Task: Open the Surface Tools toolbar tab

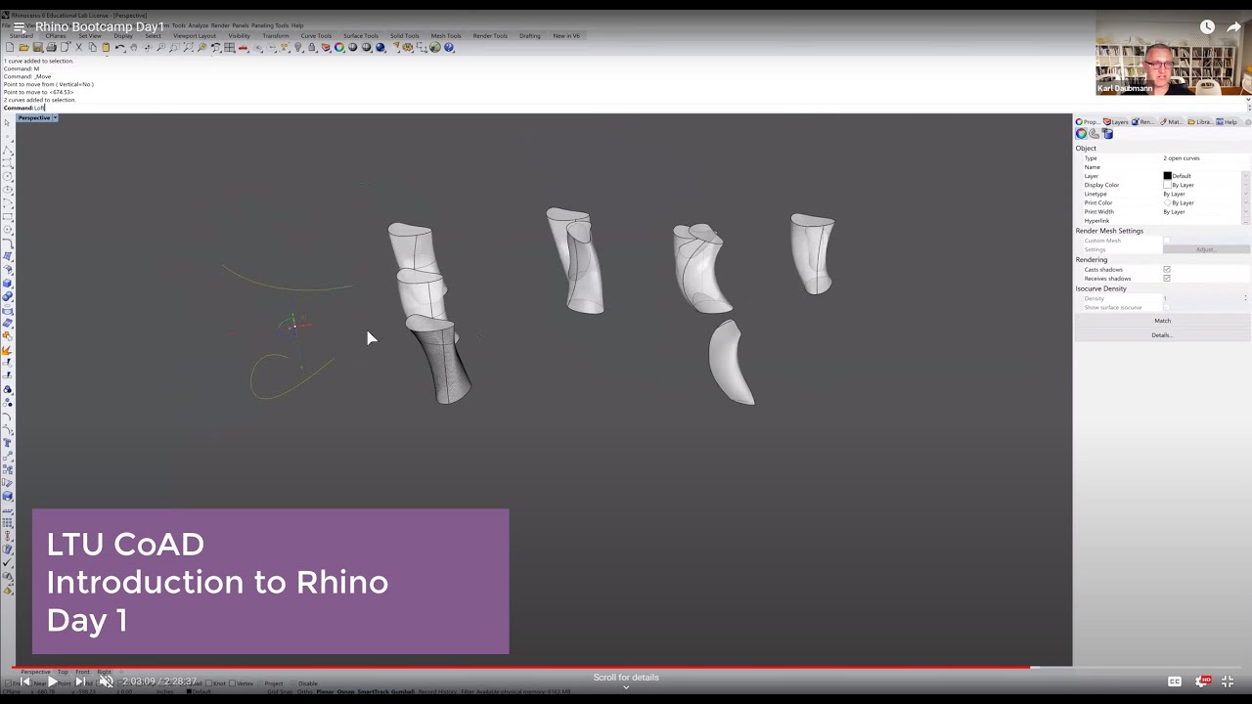Action: tap(361, 36)
